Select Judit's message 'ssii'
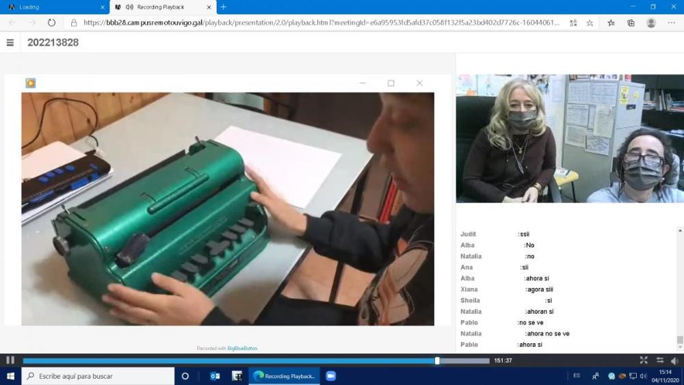 click(523, 234)
